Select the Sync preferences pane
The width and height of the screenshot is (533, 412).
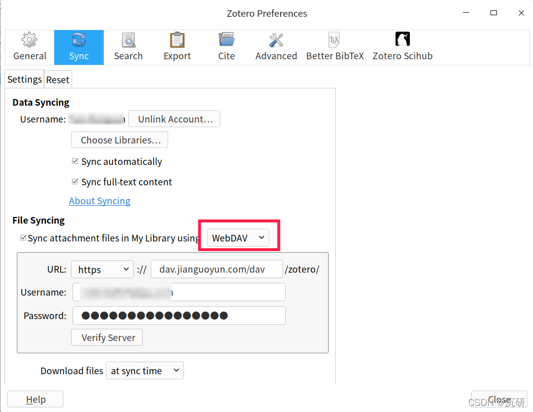click(x=79, y=47)
